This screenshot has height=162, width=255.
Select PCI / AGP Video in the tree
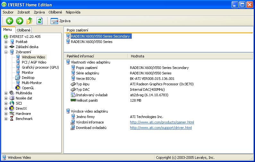[34, 62]
